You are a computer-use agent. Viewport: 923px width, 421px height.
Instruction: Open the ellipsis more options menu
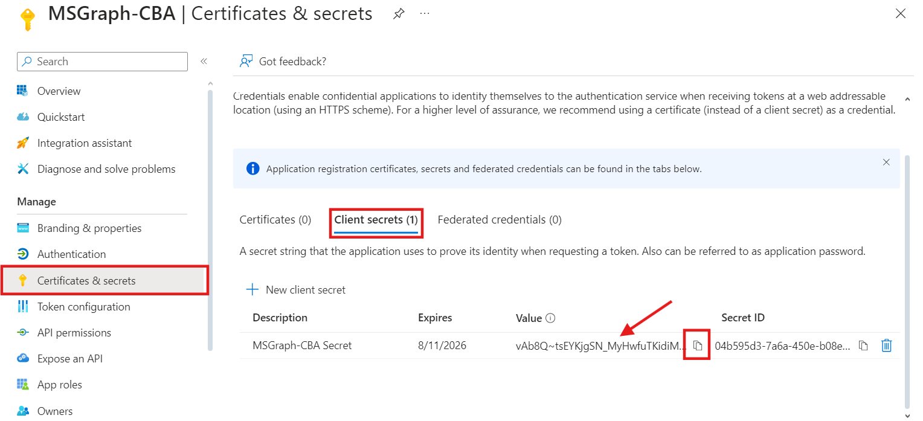point(424,13)
